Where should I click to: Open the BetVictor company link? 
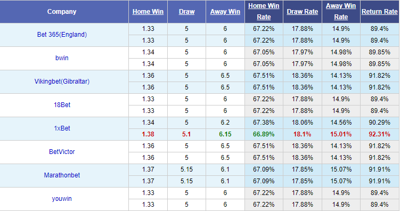coord(62,152)
